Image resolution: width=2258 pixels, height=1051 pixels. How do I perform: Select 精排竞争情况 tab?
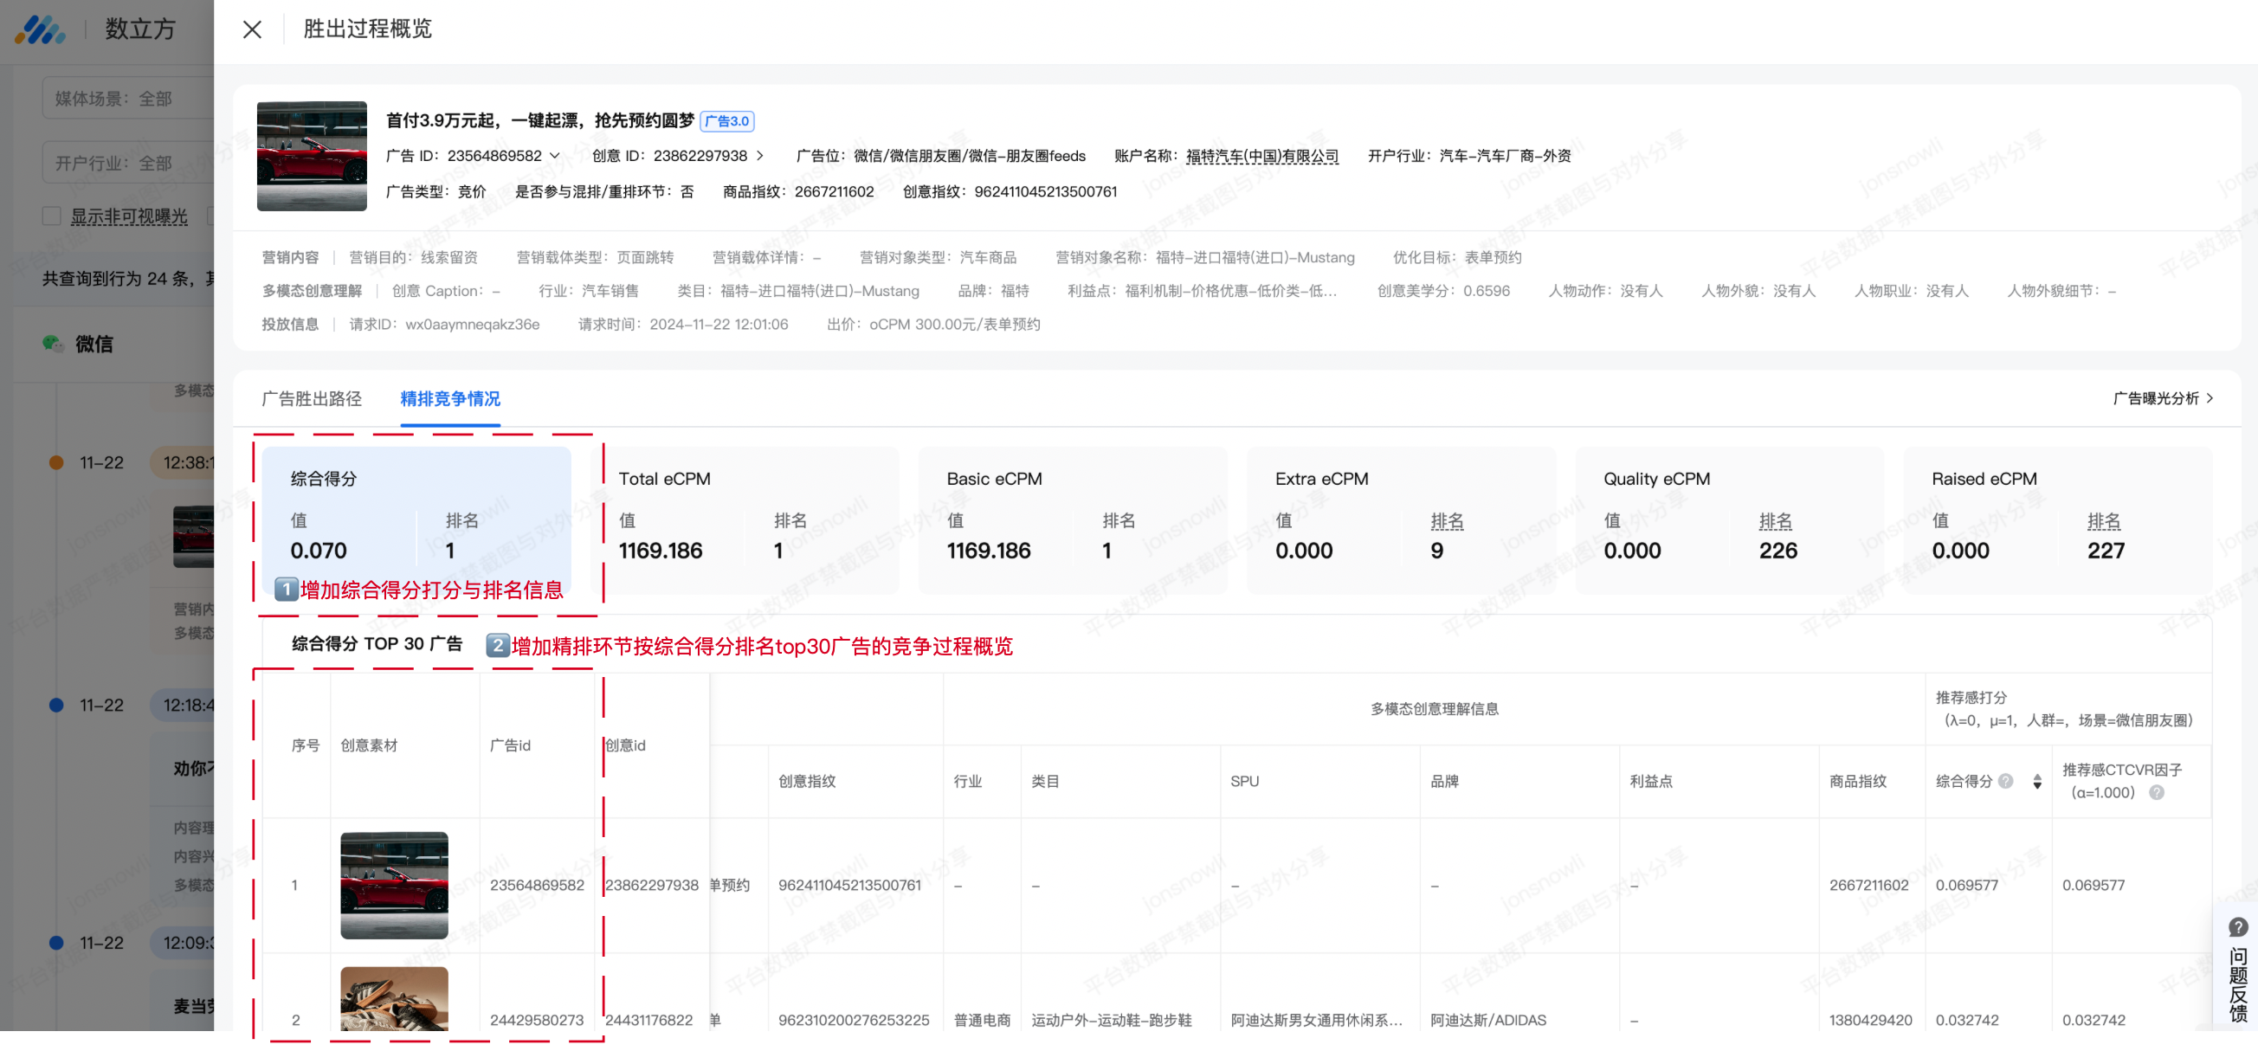pyautogui.click(x=449, y=399)
